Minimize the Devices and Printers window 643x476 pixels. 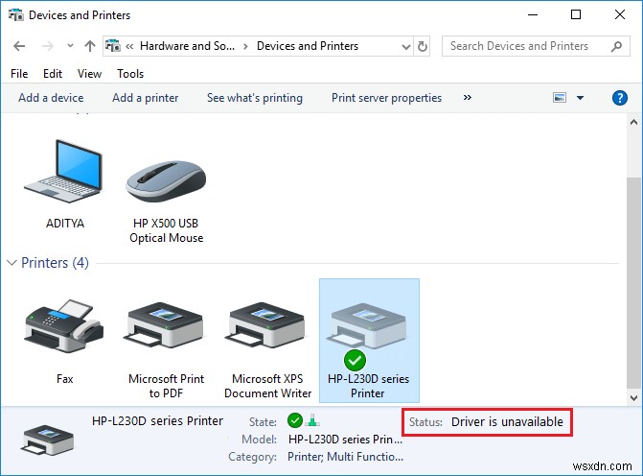[x=533, y=15]
